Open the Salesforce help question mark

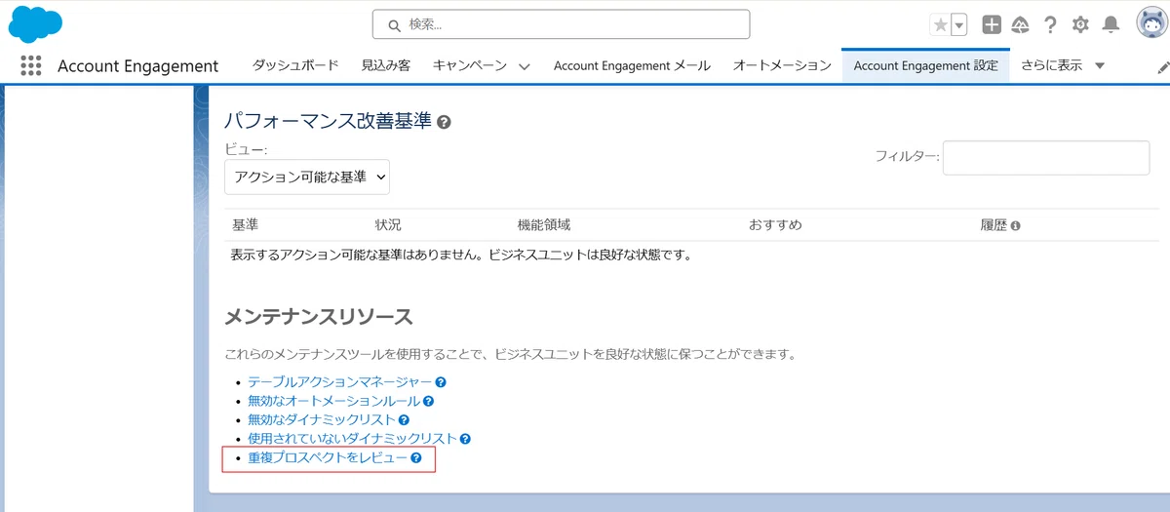1050,25
